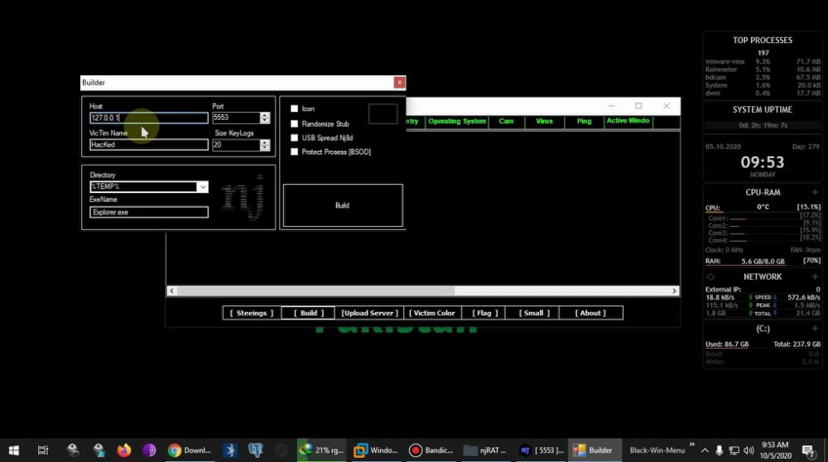Click into the VicTim Name field
The width and height of the screenshot is (828, 462).
[149, 145]
